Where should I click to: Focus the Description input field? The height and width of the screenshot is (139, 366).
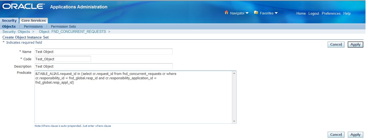click(x=104, y=66)
